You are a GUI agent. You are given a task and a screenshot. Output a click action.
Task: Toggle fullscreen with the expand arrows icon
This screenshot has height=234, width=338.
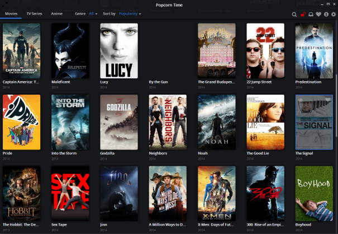[x=4, y=4]
